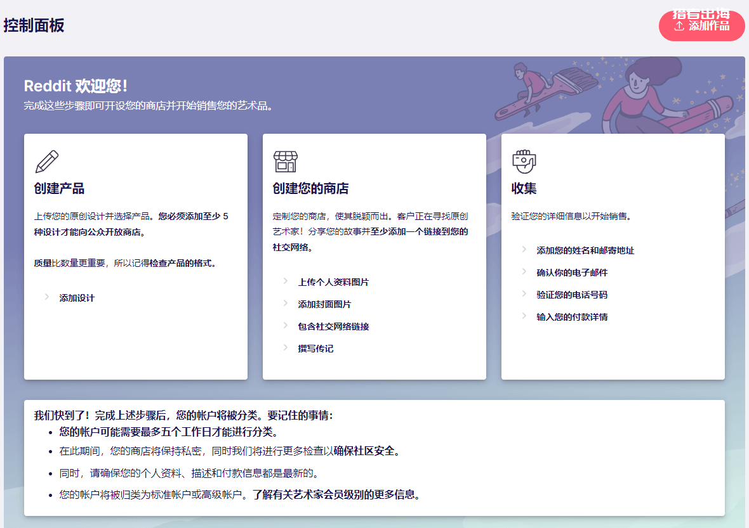749x528 pixels.
Task: Open the 上传个人资料图片 step
Action: click(333, 282)
